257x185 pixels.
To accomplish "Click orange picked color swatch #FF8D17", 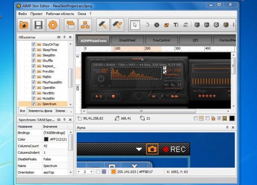I will click(x=114, y=172).
